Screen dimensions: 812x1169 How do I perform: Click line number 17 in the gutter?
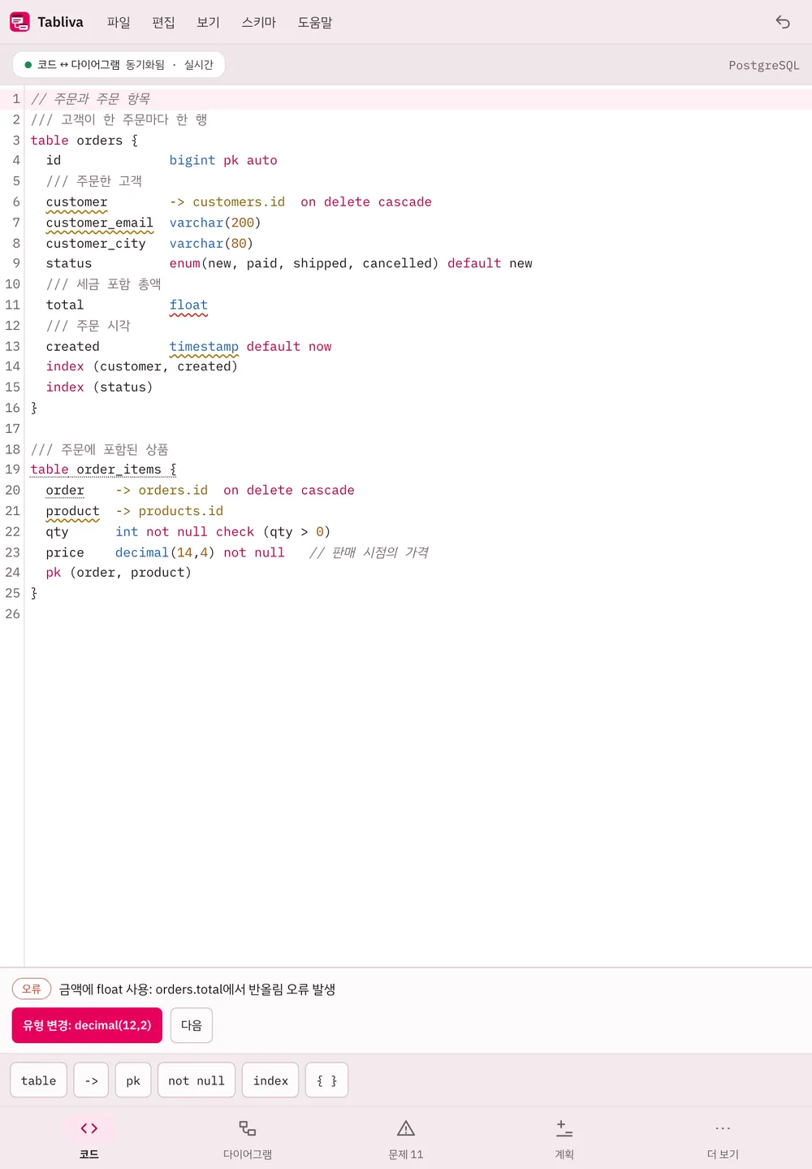click(x=12, y=428)
